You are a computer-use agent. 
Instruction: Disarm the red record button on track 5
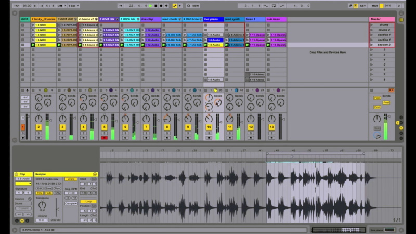click(105, 138)
